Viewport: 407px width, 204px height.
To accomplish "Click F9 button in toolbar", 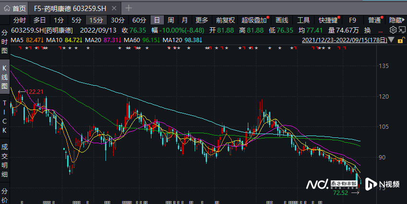I will [352, 20].
